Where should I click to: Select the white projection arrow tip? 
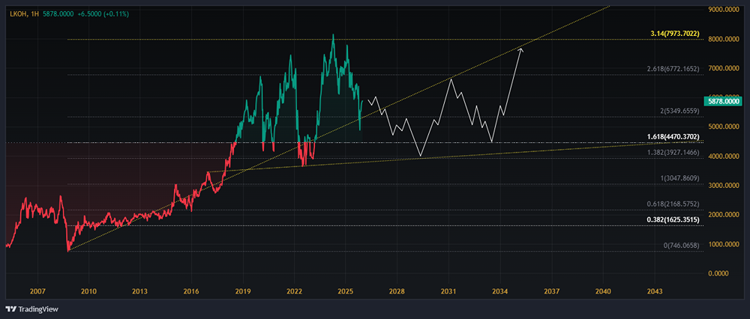521,49
